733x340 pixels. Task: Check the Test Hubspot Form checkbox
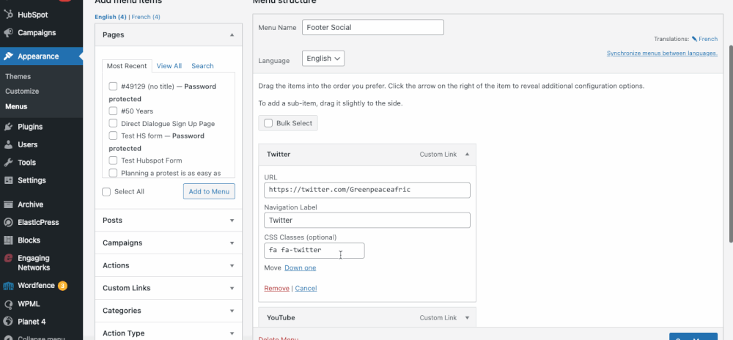pyautogui.click(x=113, y=160)
